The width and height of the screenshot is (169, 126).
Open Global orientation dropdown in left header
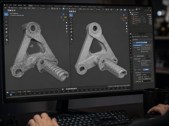[x=44, y=8]
